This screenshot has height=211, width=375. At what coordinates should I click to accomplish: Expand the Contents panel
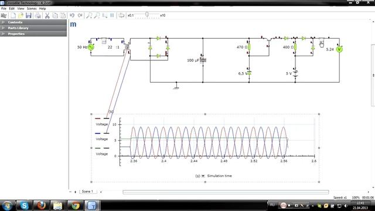[x=33, y=22]
